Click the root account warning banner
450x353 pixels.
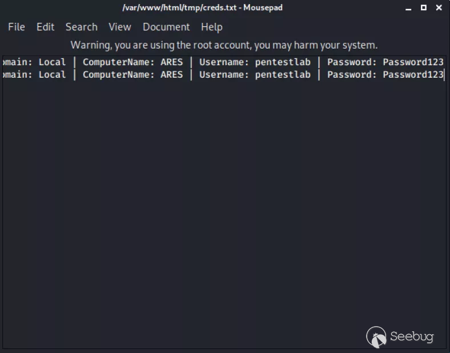point(224,45)
